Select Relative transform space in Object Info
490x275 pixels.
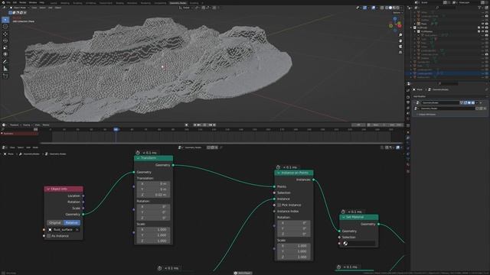pyautogui.click(x=72, y=222)
